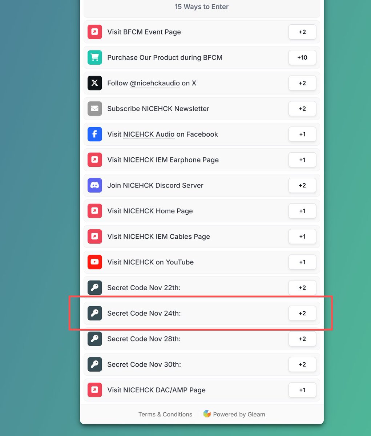The image size is (371, 436).
Task: Expand Subscribe NICEHCK Newsletter entry
Action: click(x=202, y=109)
